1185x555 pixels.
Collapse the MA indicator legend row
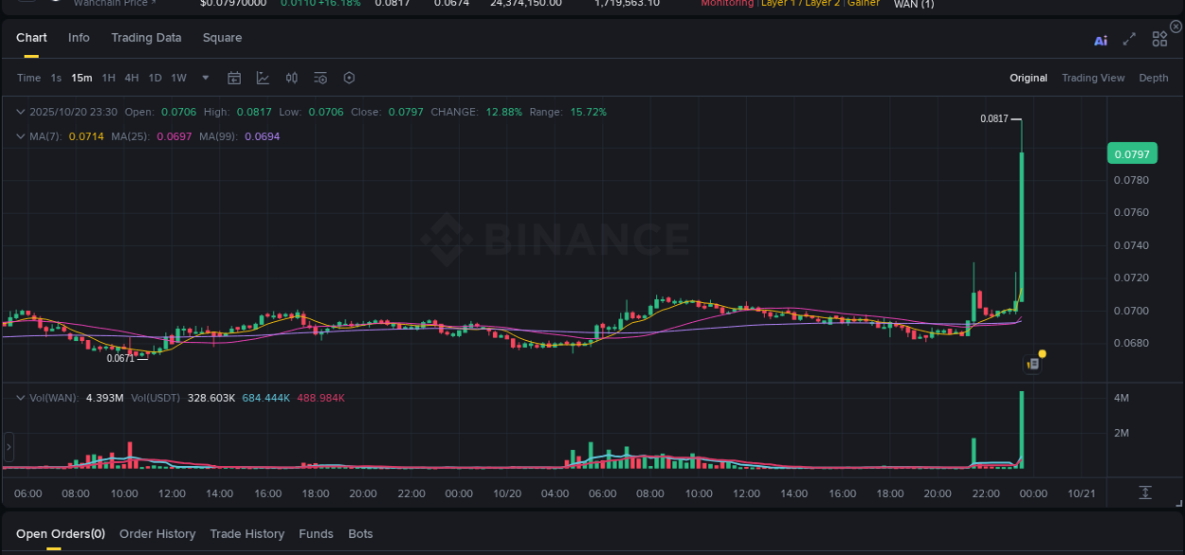tap(20, 135)
